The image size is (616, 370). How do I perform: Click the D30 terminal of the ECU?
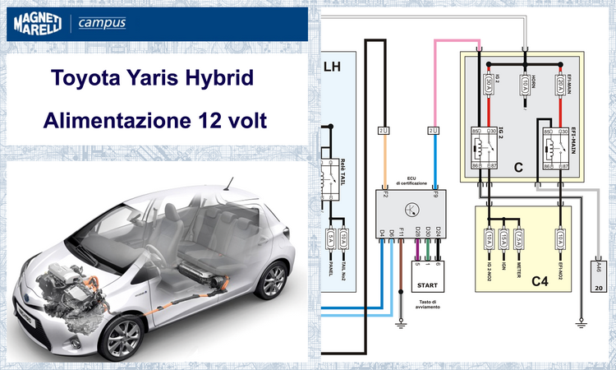[428, 232]
